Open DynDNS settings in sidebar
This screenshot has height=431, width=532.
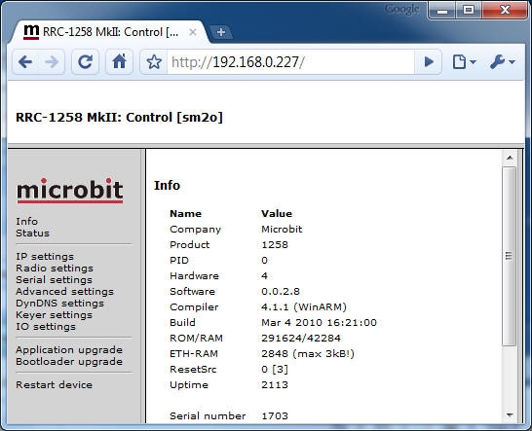(59, 304)
